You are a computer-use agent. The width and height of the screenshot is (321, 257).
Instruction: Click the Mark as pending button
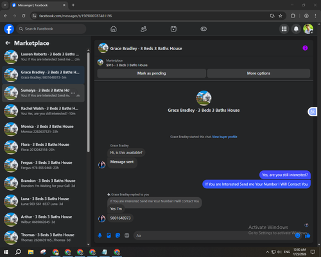point(152,73)
